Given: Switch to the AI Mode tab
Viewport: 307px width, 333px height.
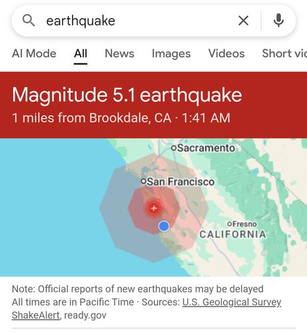Looking at the screenshot, I should tap(34, 53).
